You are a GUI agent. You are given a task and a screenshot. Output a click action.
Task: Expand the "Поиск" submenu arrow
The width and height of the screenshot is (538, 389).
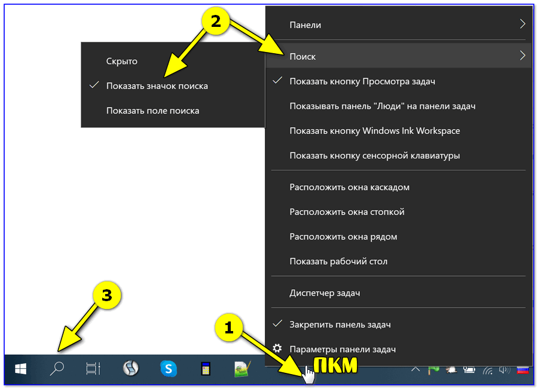(522, 56)
